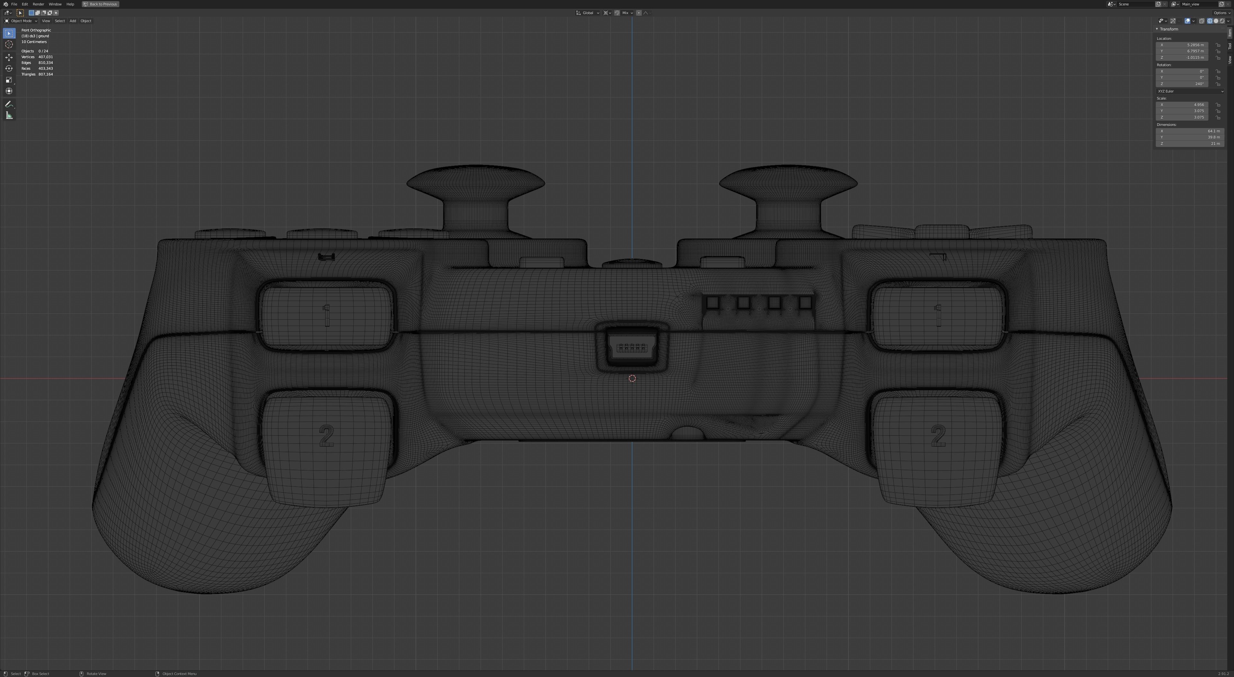Open the XYZ Euler rotation mode dropdown
Image resolution: width=1234 pixels, height=677 pixels.
click(x=1190, y=91)
